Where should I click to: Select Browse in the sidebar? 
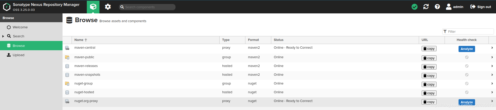pos(31,46)
